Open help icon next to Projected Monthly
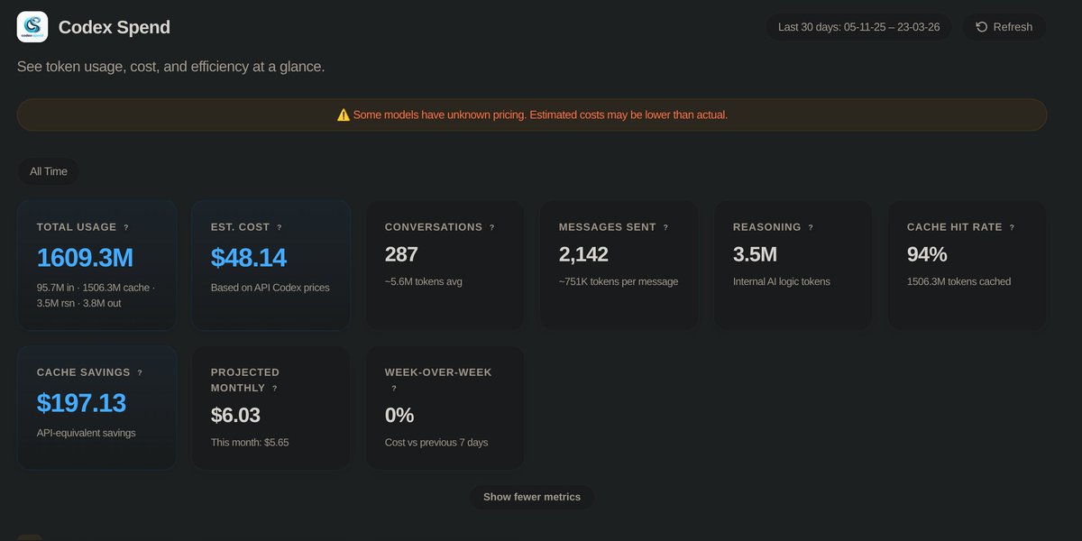The image size is (1082, 541). pyautogui.click(x=275, y=389)
